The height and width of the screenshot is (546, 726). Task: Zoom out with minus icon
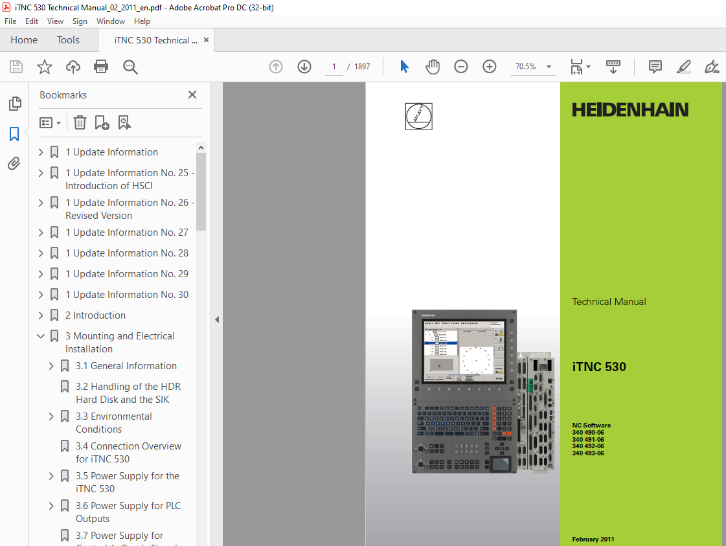tap(460, 67)
